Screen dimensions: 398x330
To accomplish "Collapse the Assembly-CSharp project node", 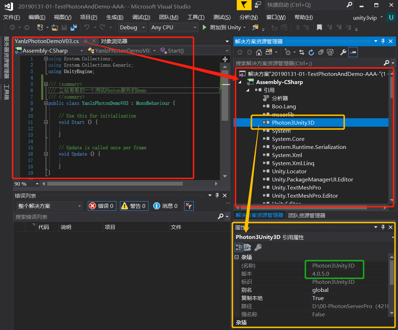I will (240, 82).
